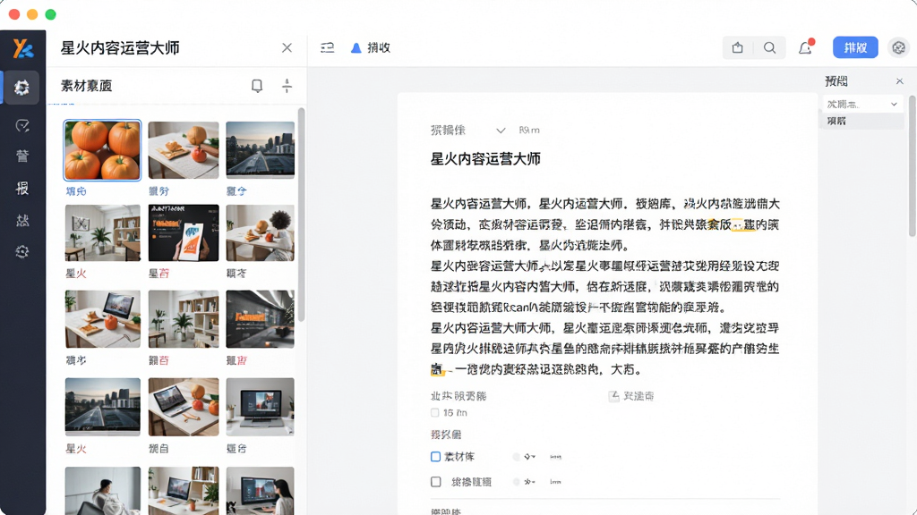Click the yellow highlighted text in the first paragraph
Screen dimensions: 917x515
[732, 224]
